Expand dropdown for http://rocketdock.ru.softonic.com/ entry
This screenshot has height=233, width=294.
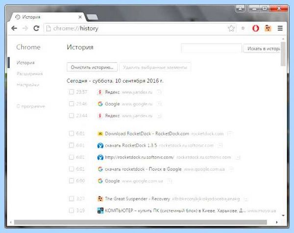[x=238, y=157]
